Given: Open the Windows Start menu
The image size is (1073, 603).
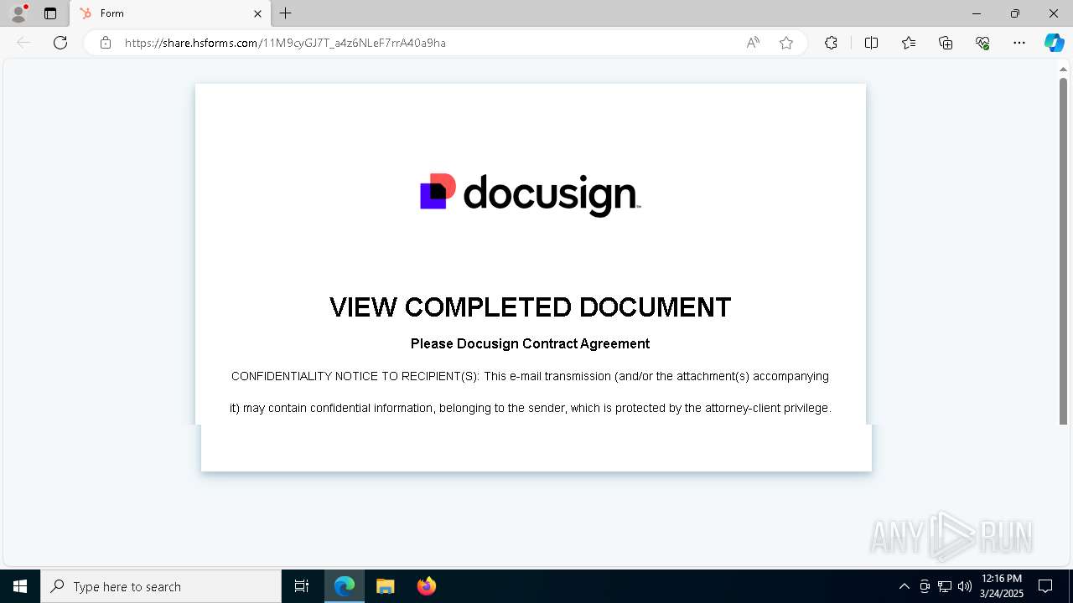Looking at the screenshot, I should (20, 586).
